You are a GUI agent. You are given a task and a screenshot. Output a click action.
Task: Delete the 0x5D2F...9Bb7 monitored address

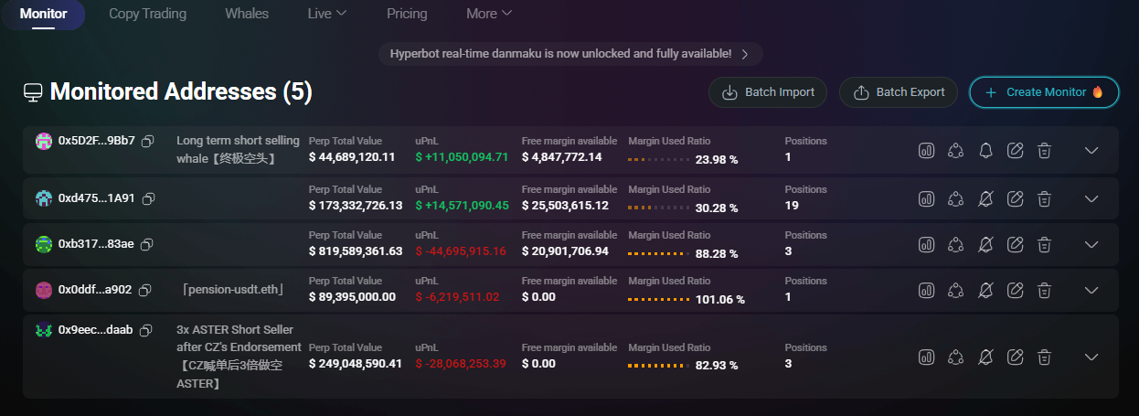[x=1045, y=150]
